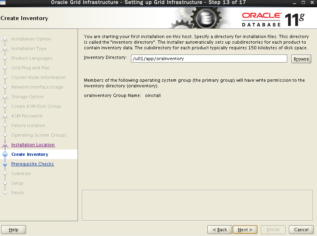Click the Prerequisite Checks step bullet icon

coord(5,164)
